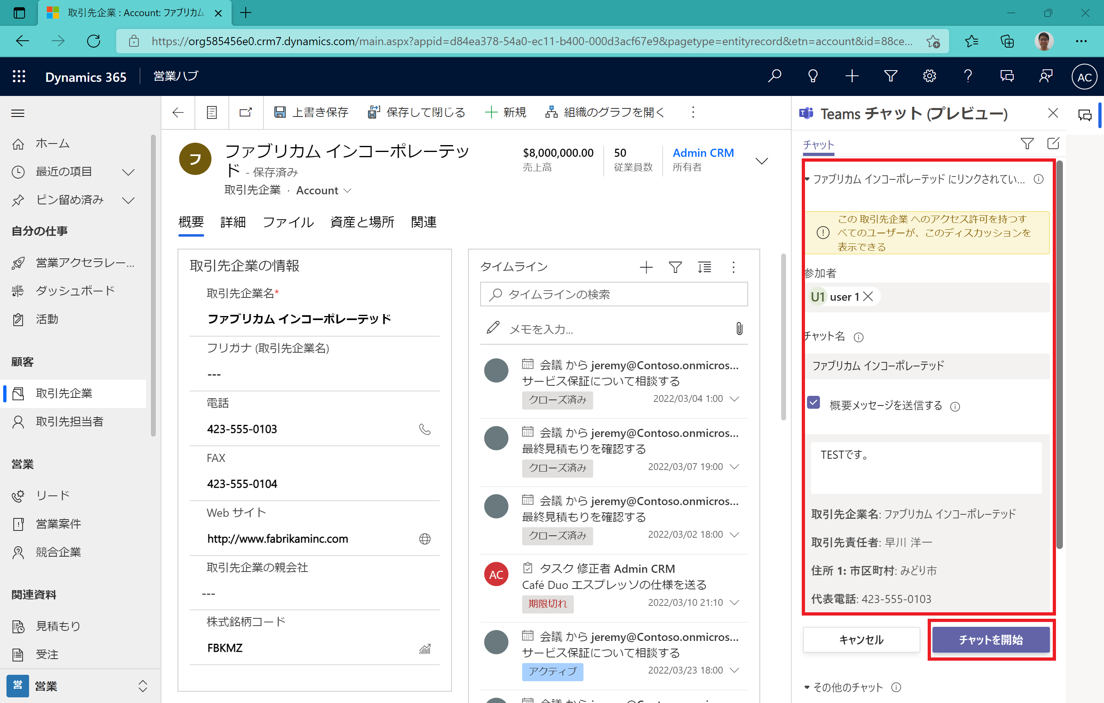Click 組織のグラフを開く command
The width and height of the screenshot is (1104, 703).
point(605,112)
